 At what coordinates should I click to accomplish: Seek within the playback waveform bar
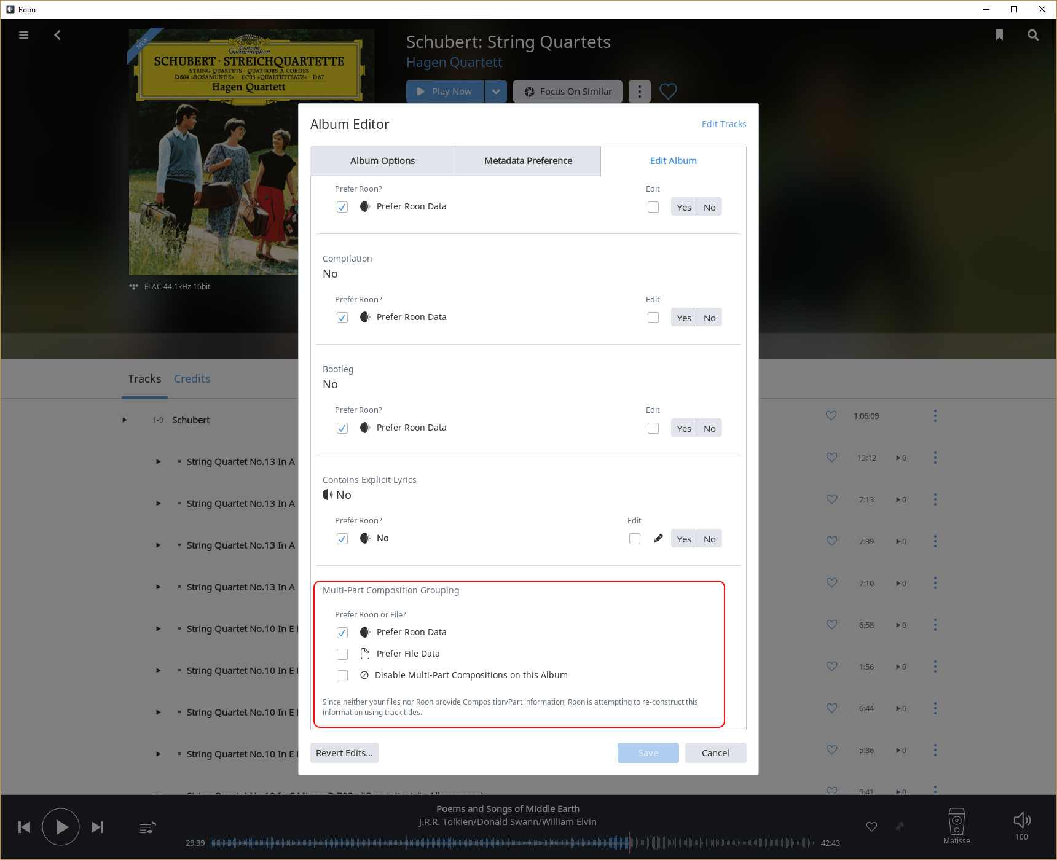tap(512, 843)
